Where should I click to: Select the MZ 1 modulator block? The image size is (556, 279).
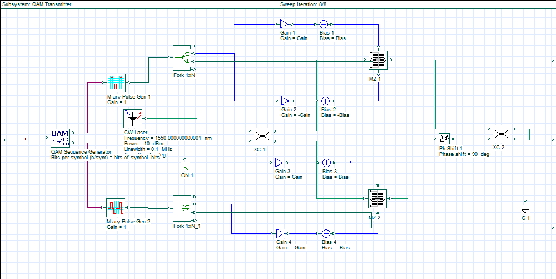coord(378,61)
